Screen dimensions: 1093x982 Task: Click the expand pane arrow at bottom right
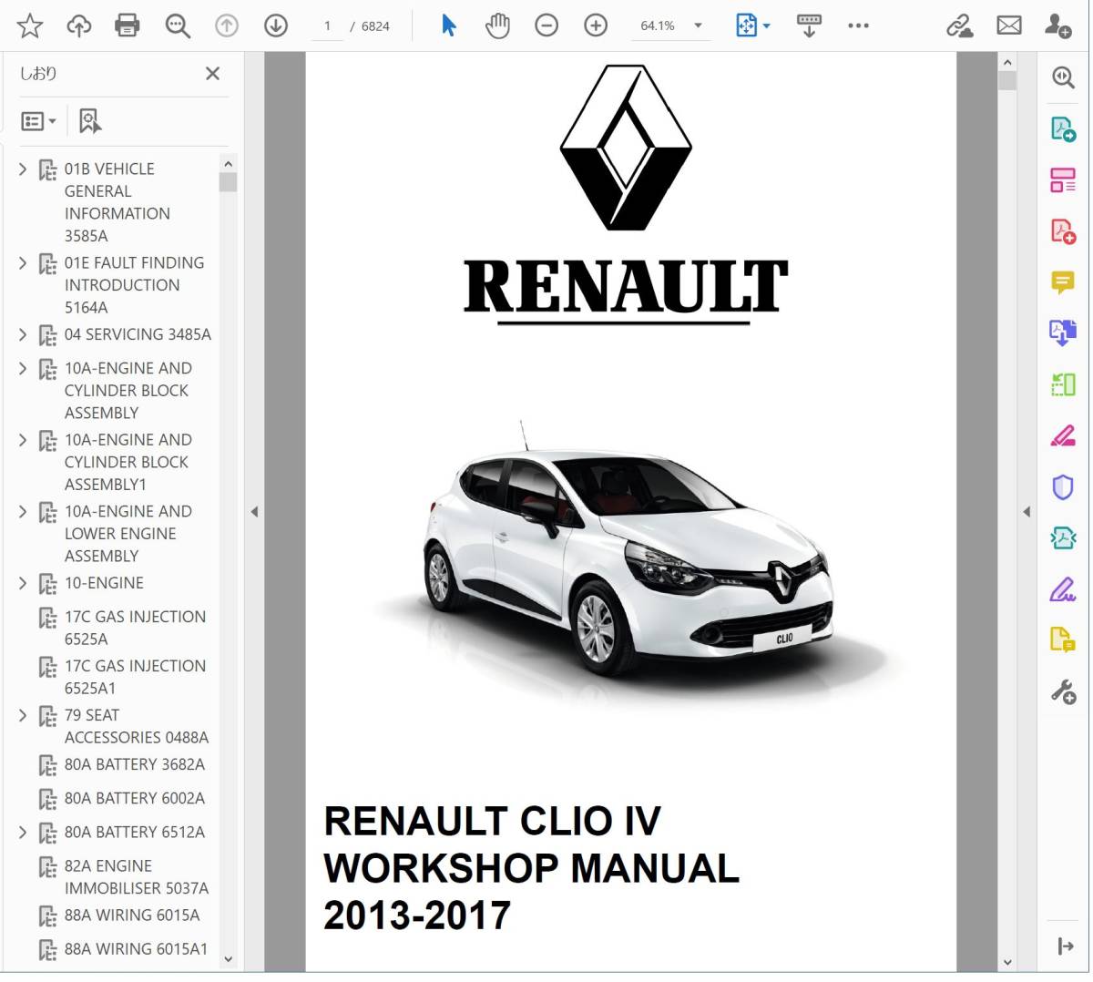point(1065,947)
